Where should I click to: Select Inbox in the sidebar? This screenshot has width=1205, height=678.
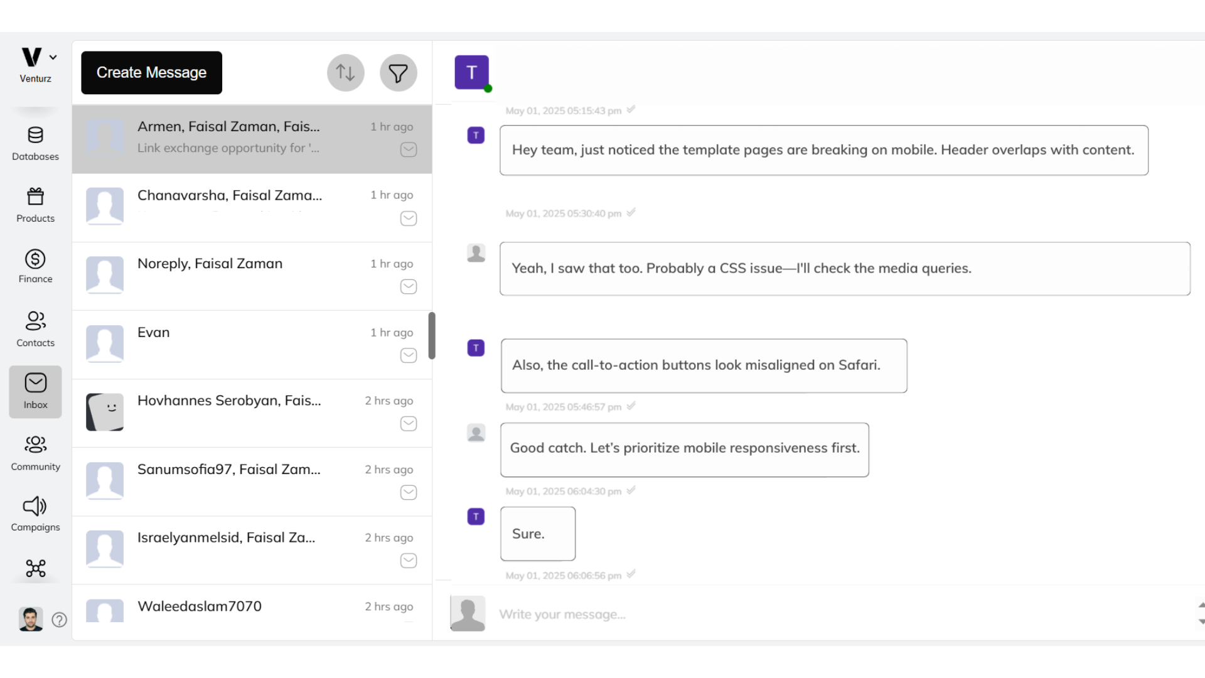coord(35,390)
